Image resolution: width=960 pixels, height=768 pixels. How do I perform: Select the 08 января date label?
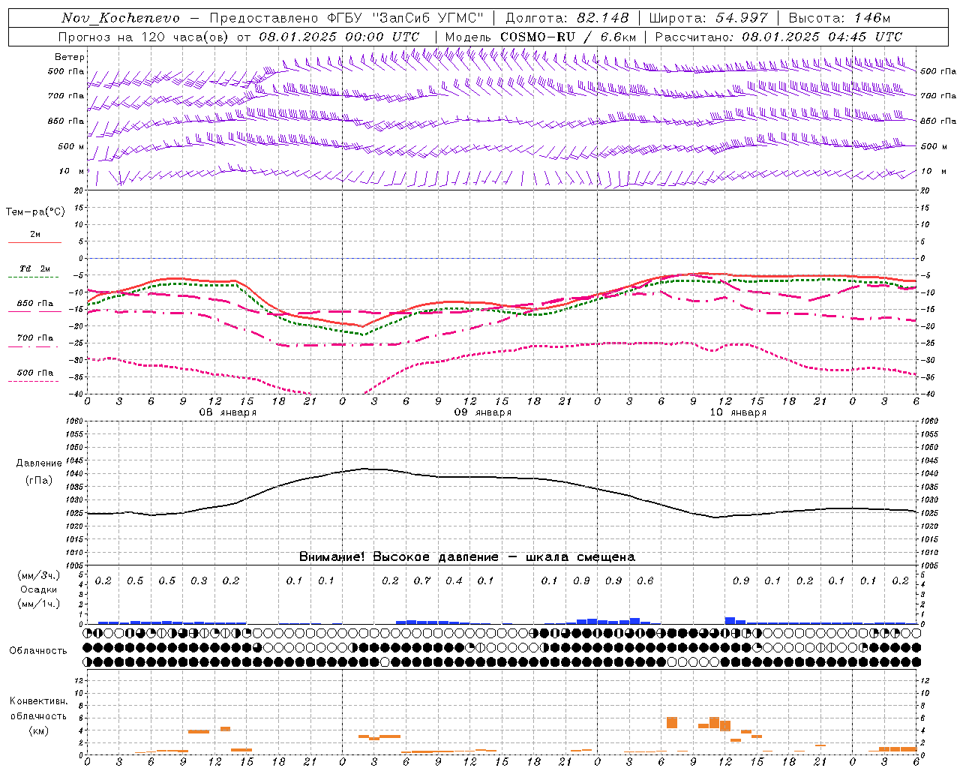pyautogui.click(x=227, y=412)
